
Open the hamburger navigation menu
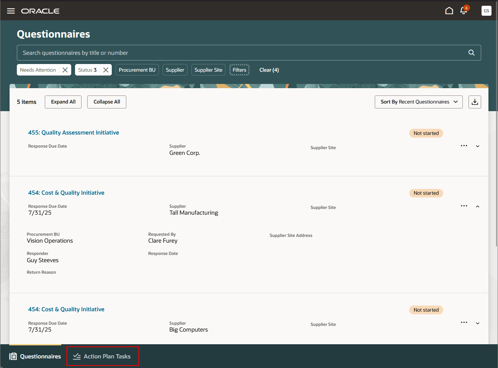[11, 11]
